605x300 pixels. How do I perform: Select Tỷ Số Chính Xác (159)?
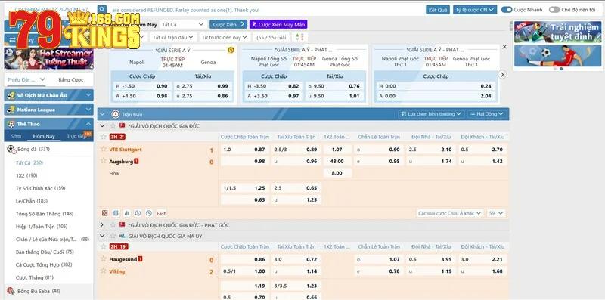coord(41,188)
